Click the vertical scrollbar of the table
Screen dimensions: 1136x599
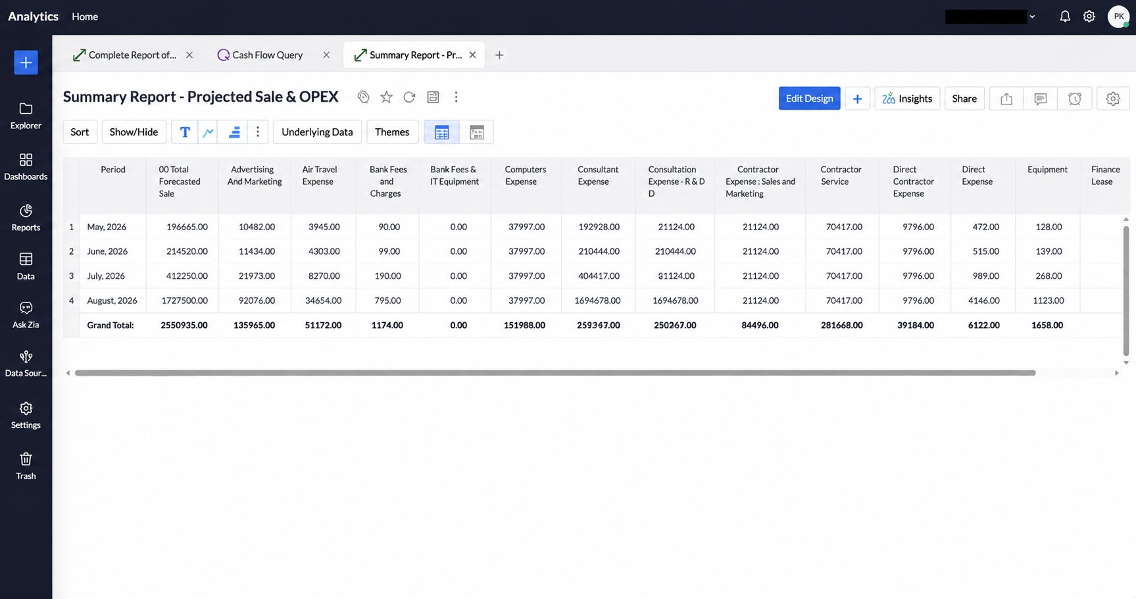tap(1125, 291)
